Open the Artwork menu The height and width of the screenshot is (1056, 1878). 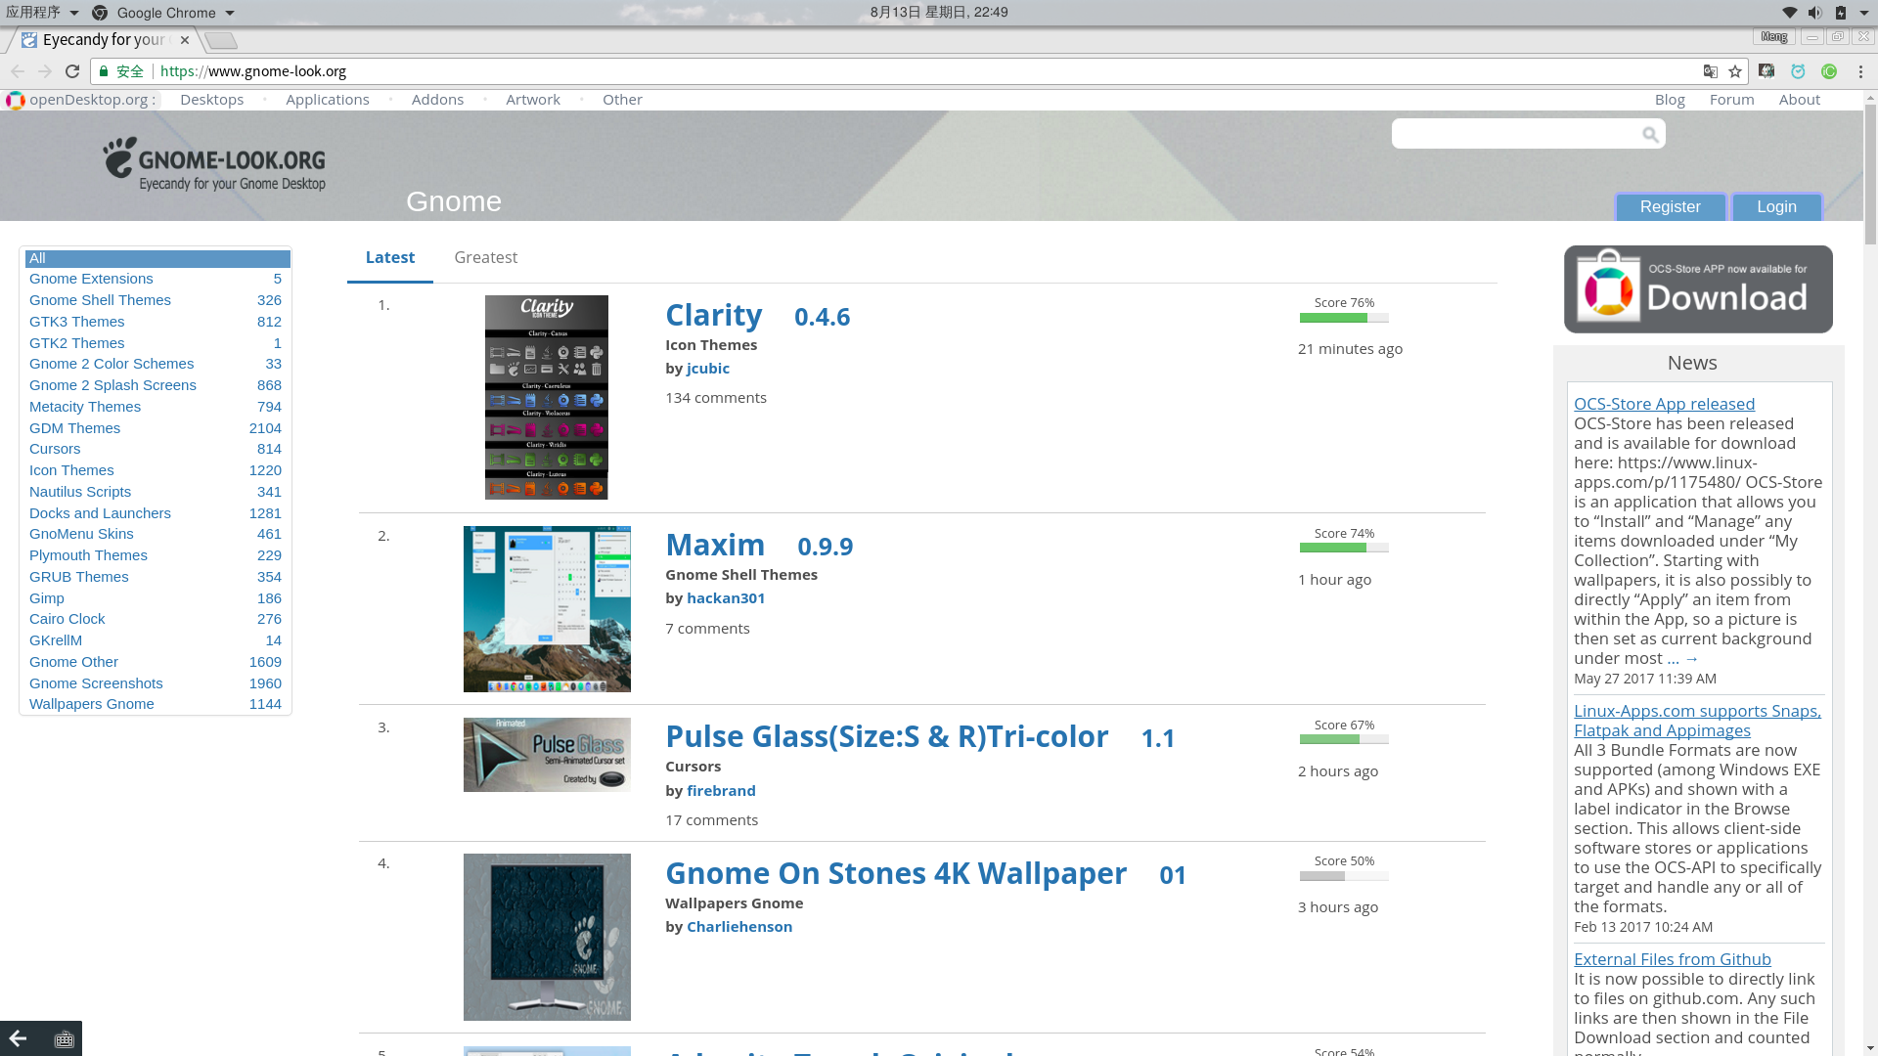(x=533, y=100)
